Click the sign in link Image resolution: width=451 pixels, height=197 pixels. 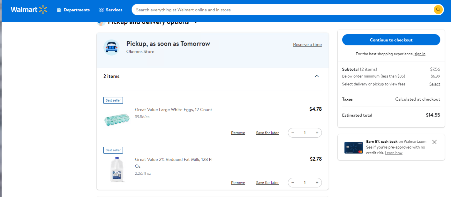coord(420,54)
